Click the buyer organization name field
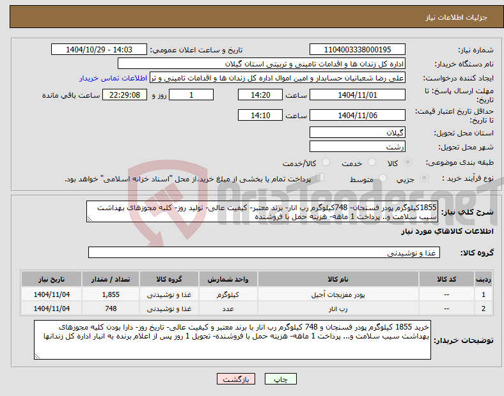This screenshot has height=396, width=504. 262,64
